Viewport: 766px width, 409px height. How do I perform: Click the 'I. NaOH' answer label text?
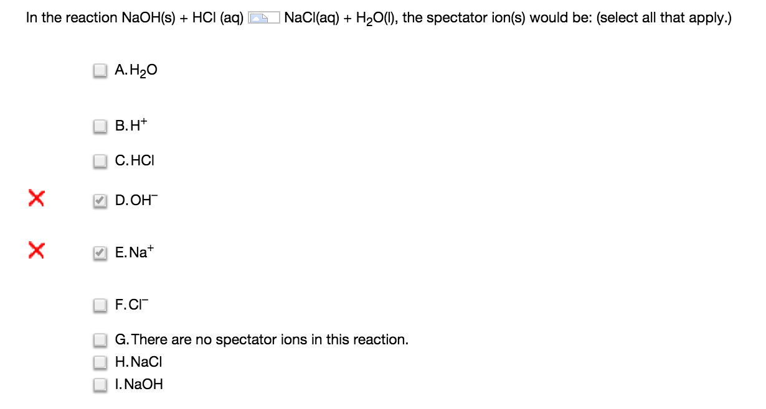tap(139, 385)
